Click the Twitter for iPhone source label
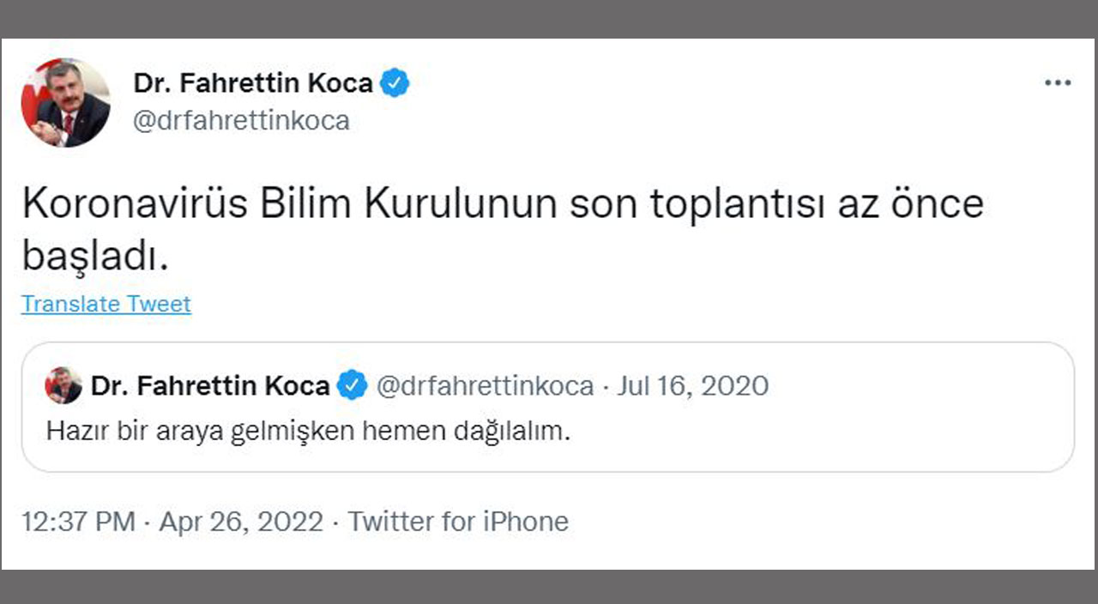1098x604 pixels. coord(458,522)
